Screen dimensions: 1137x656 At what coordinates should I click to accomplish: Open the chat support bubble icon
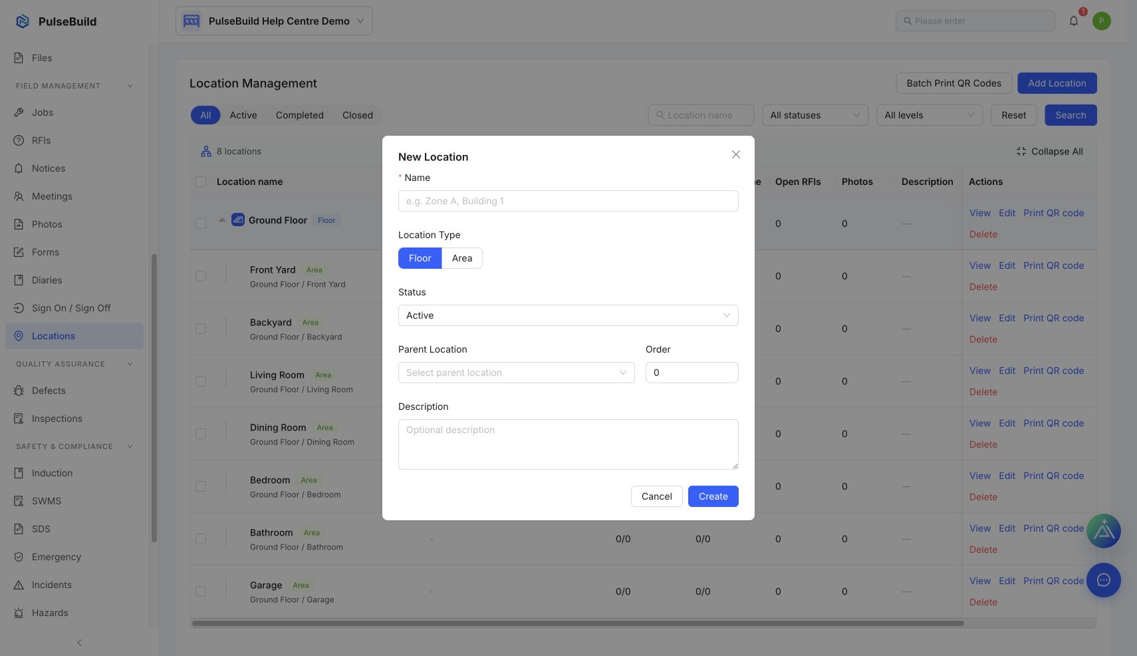point(1104,580)
